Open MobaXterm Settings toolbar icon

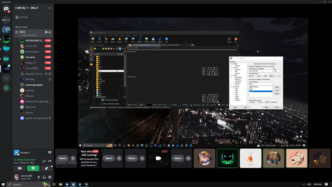point(160,40)
